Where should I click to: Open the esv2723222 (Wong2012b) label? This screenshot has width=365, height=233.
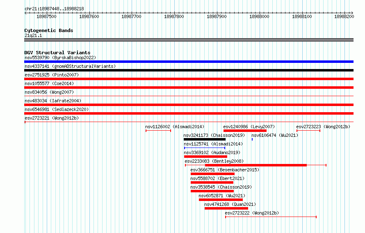252,213
